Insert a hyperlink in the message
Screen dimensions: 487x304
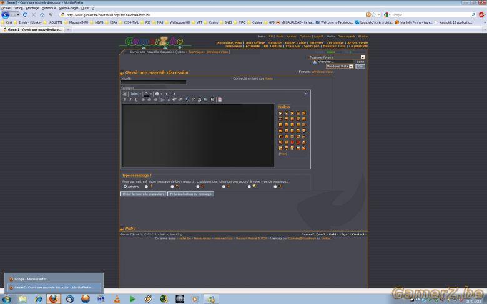[187, 100]
